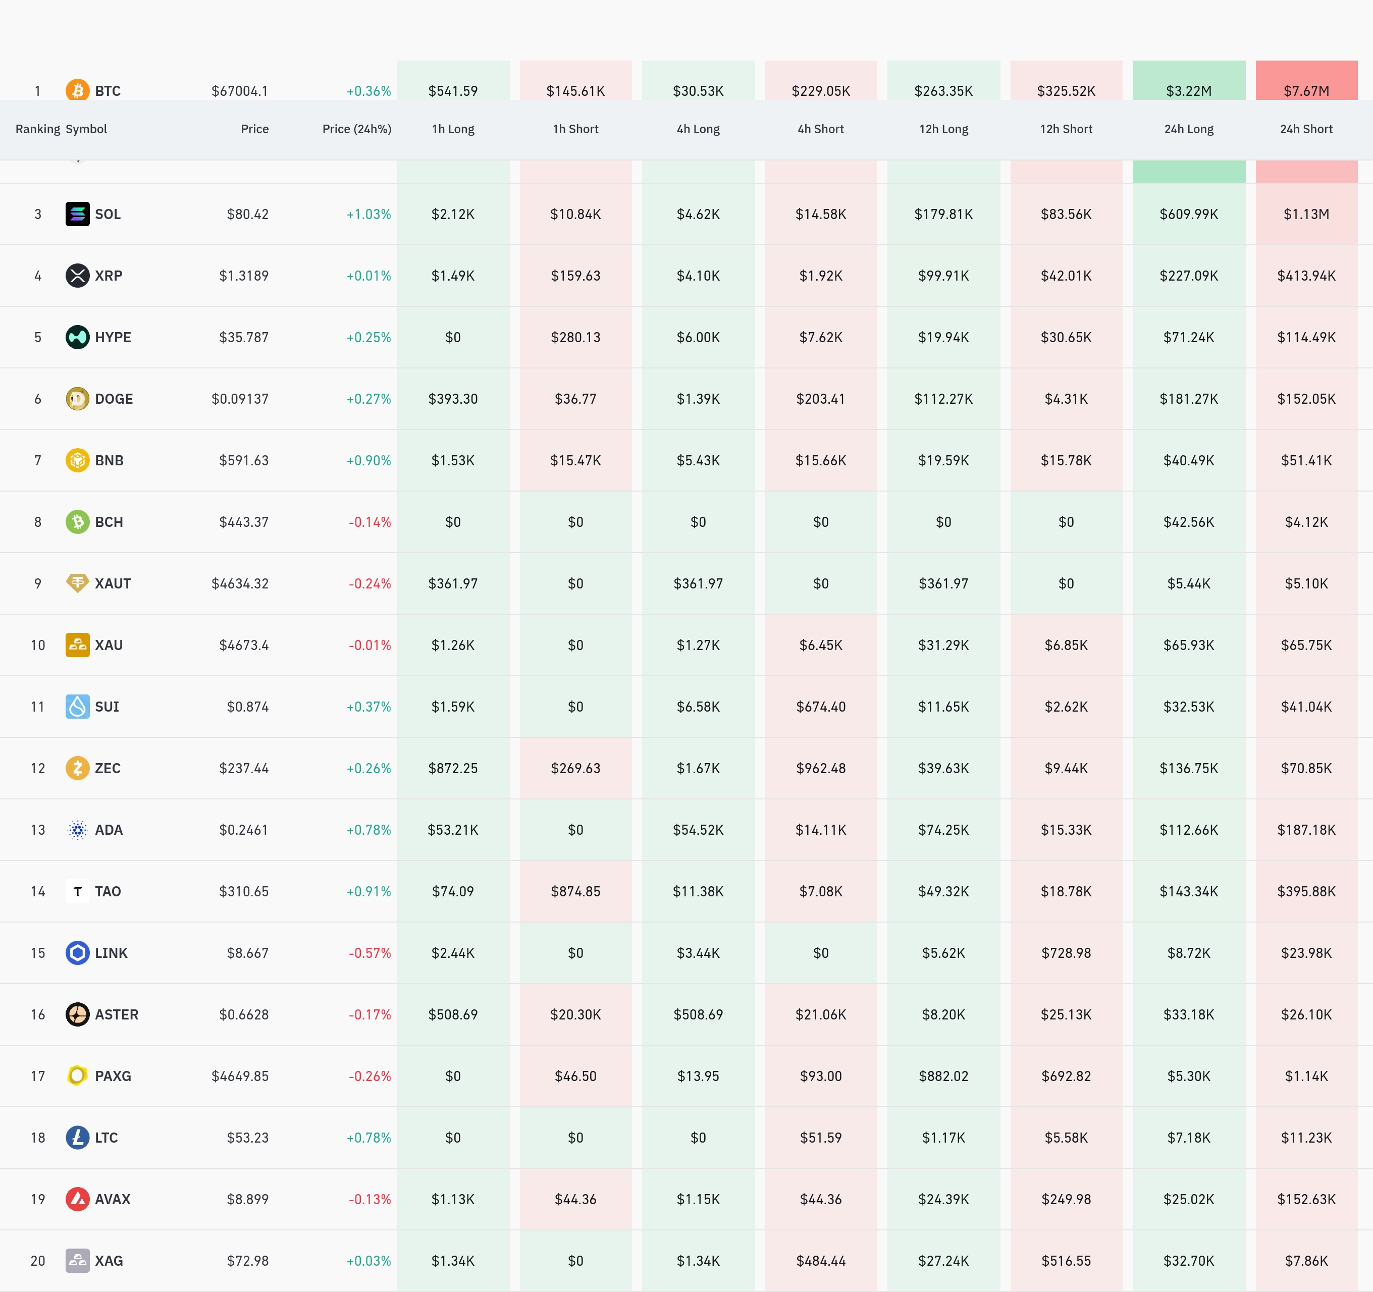Click the XAG silver bars icon
Screen dimensions: 1373x1292
77,1261
